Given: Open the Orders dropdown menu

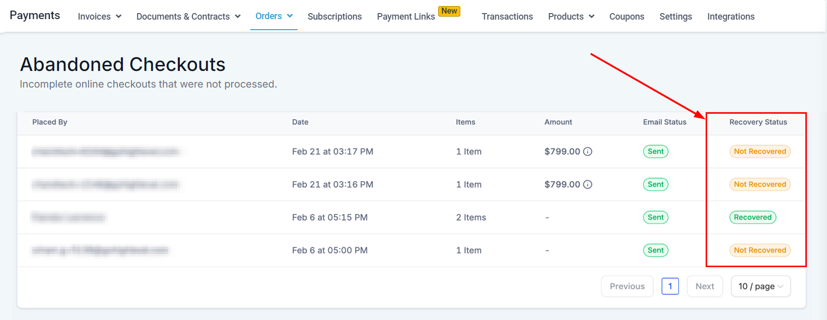Looking at the screenshot, I should (273, 16).
